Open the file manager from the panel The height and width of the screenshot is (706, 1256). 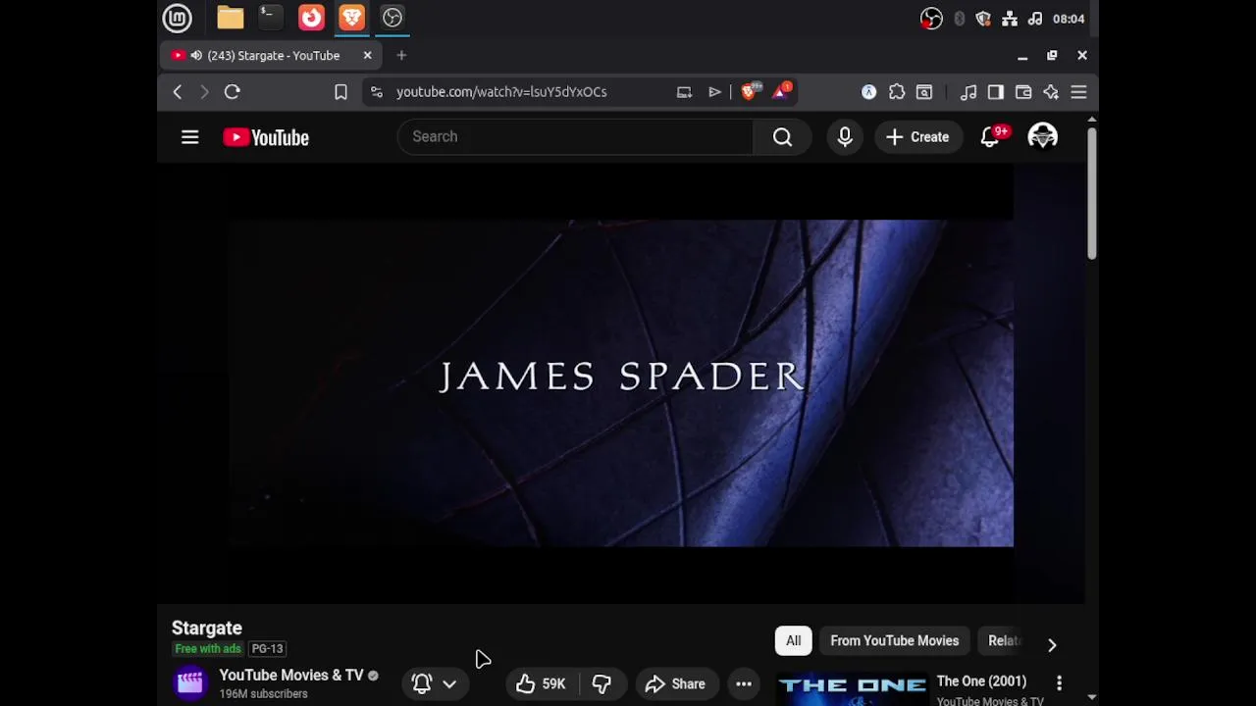click(231, 18)
